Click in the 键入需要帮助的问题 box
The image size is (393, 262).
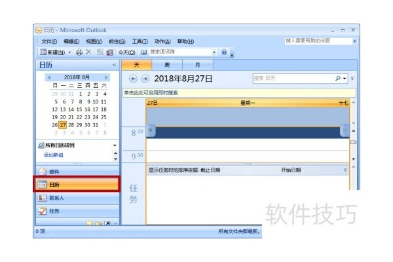pos(318,41)
